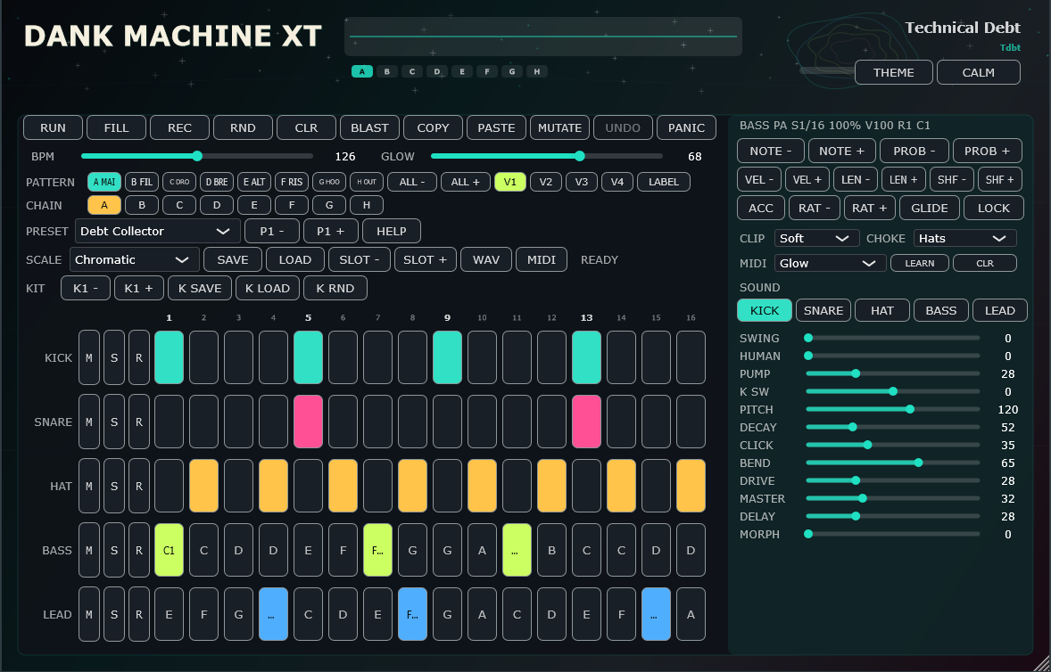Toggle HAT step 2
Viewport: 1051px width, 672px height.
(x=203, y=486)
